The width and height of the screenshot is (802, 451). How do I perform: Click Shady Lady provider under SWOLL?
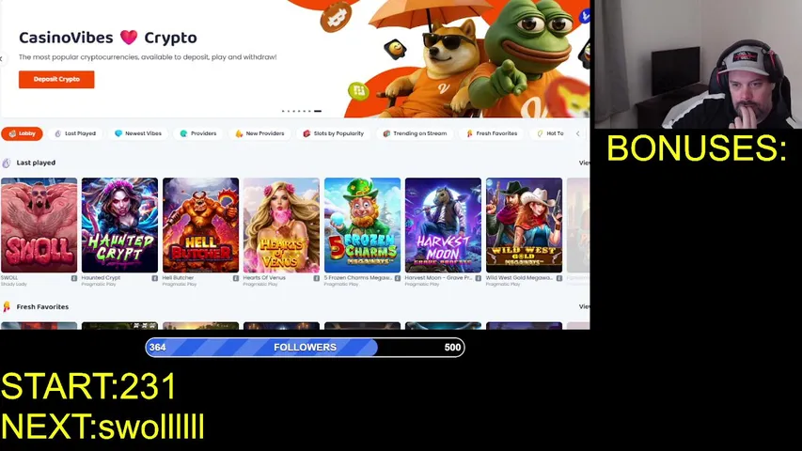pyautogui.click(x=14, y=285)
